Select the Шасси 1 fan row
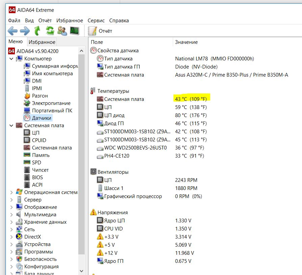 point(147,188)
